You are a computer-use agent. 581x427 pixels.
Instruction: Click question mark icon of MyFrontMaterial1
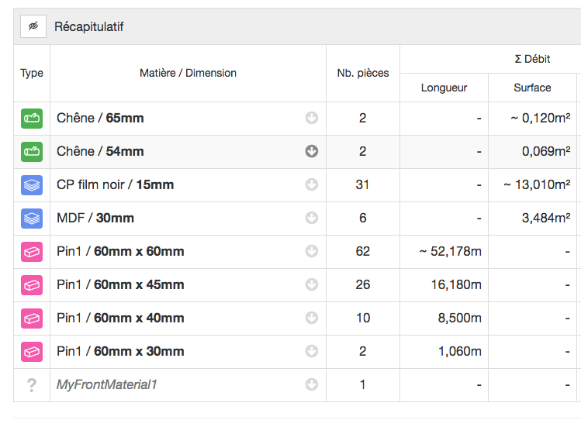pyautogui.click(x=32, y=385)
